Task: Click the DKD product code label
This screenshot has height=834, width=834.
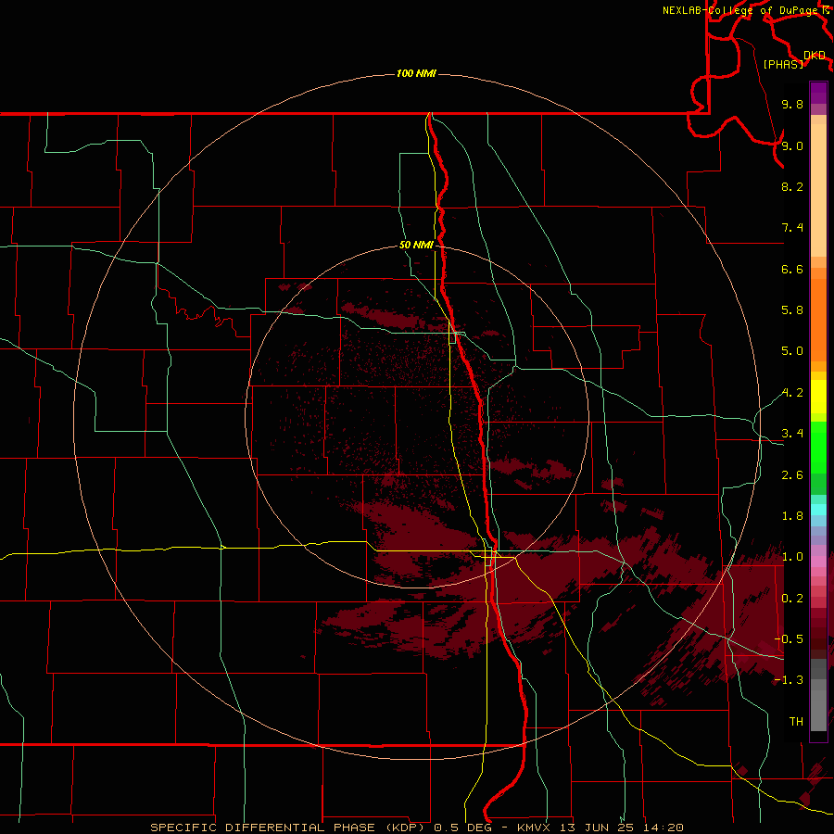Action: point(815,55)
